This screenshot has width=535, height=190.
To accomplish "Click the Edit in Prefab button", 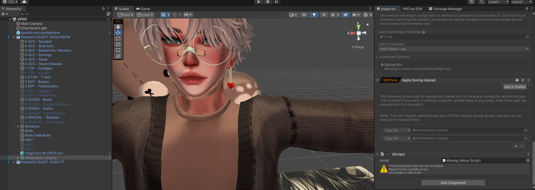I will pos(515,87).
